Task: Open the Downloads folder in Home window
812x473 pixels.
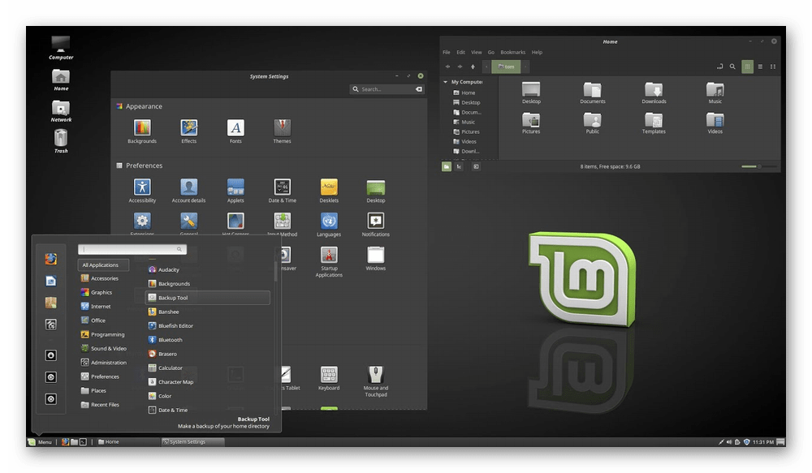Action: pyautogui.click(x=654, y=93)
